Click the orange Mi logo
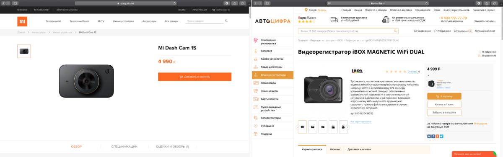The image size is (503, 157). coord(22,21)
